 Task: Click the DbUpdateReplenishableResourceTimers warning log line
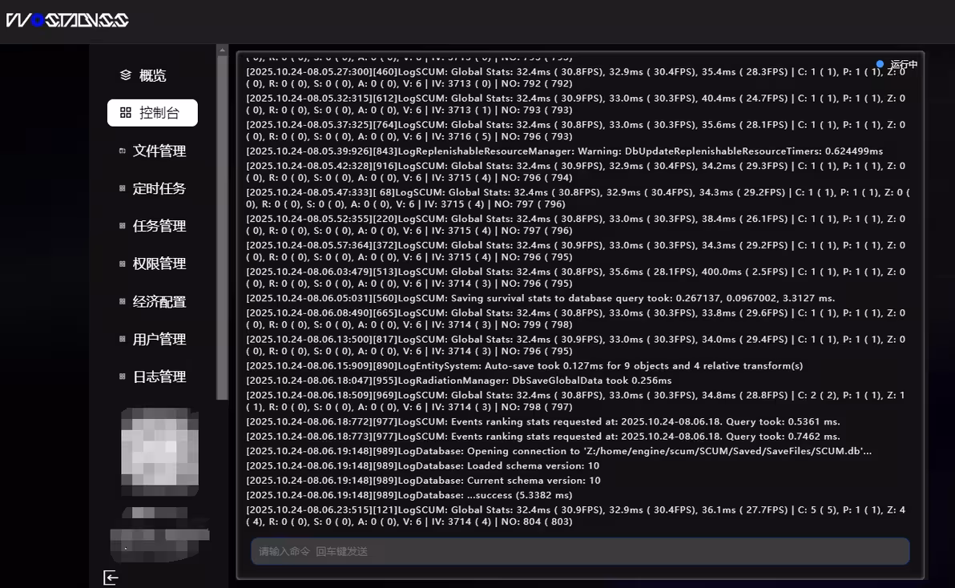pos(564,151)
